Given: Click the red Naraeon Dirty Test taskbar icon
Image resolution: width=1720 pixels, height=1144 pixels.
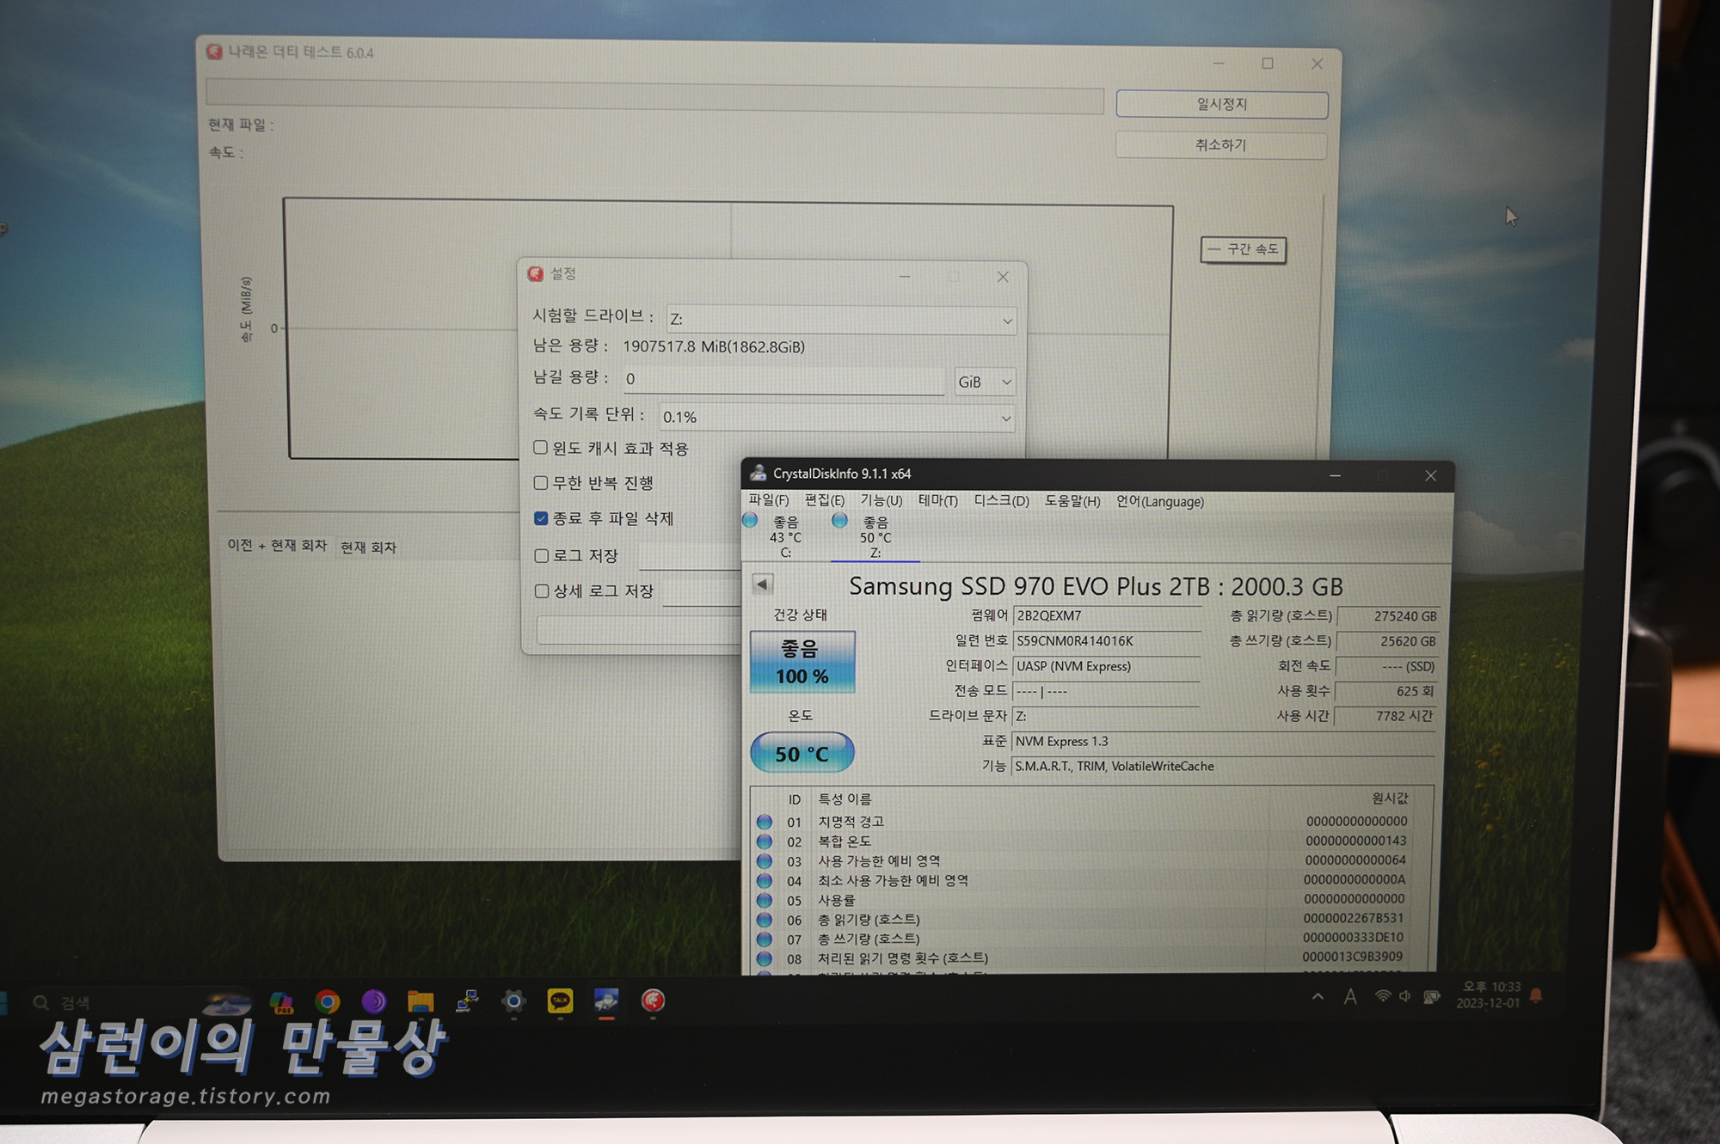Looking at the screenshot, I should 653,1000.
